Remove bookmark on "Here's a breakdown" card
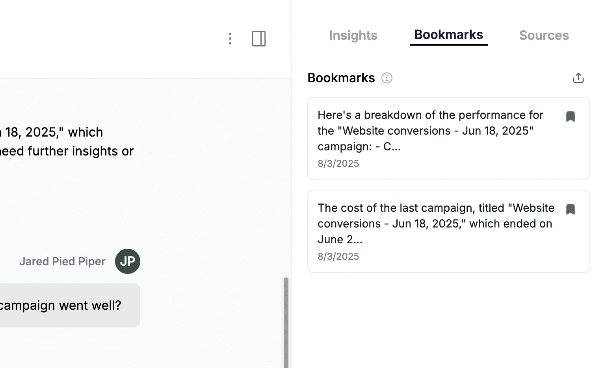 coord(570,117)
